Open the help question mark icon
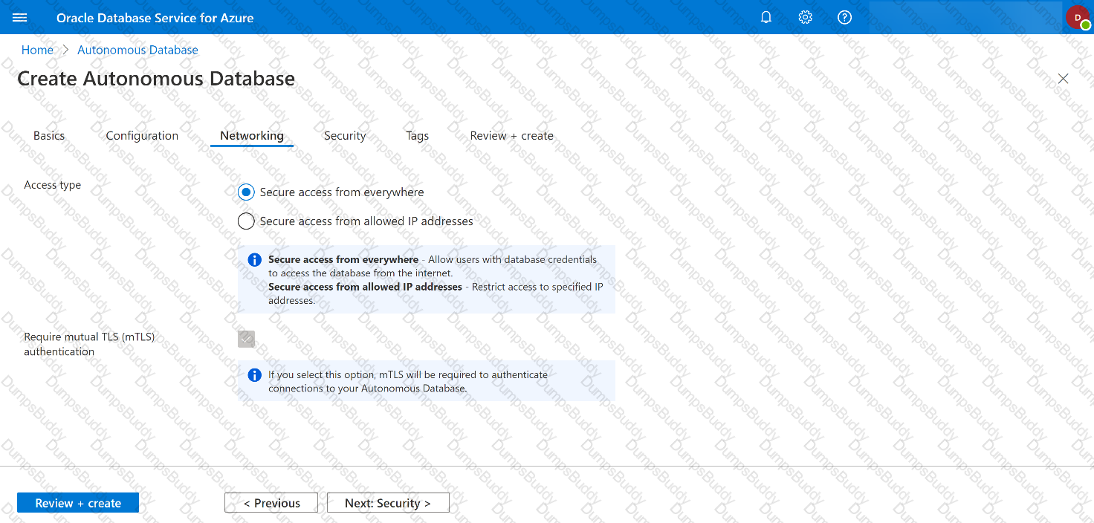The width and height of the screenshot is (1094, 523). pyautogui.click(x=844, y=17)
